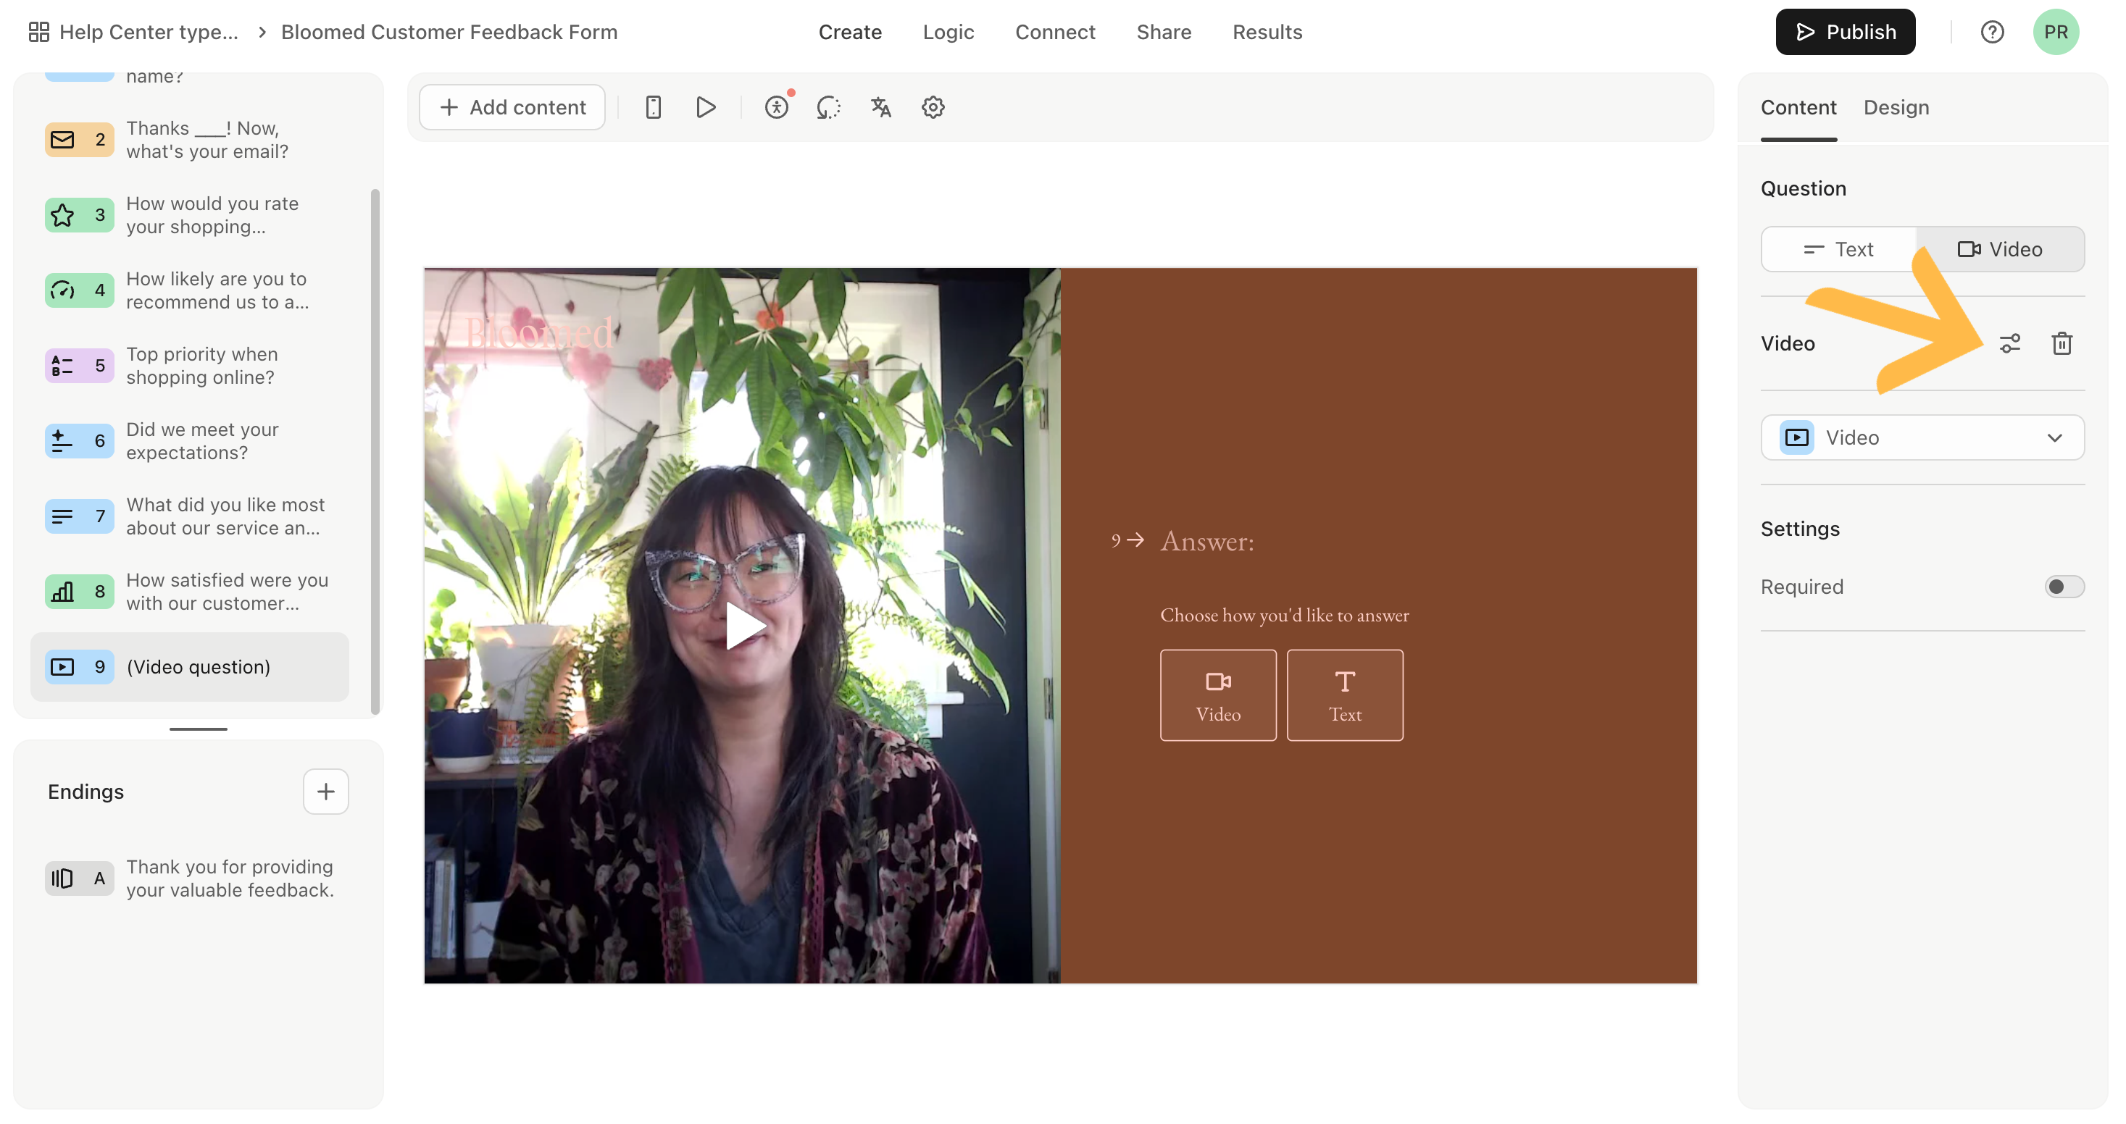Image resolution: width=2126 pixels, height=1124 pixels.
Task: Click the questions-endings panel divider handle
Action: 198,729
